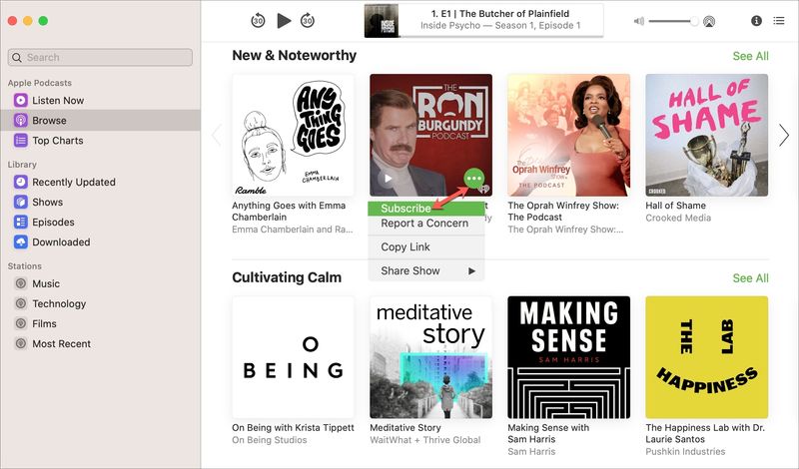Image resolution: width=799 pixels, height=469 pixels.
Task: Show episode info with the info icon
Action: tap(756, 21)
